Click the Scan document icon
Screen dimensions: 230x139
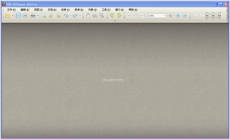tap(33, 16)
